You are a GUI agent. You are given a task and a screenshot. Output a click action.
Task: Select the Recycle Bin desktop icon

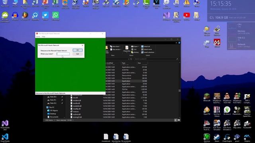(5, 3)
